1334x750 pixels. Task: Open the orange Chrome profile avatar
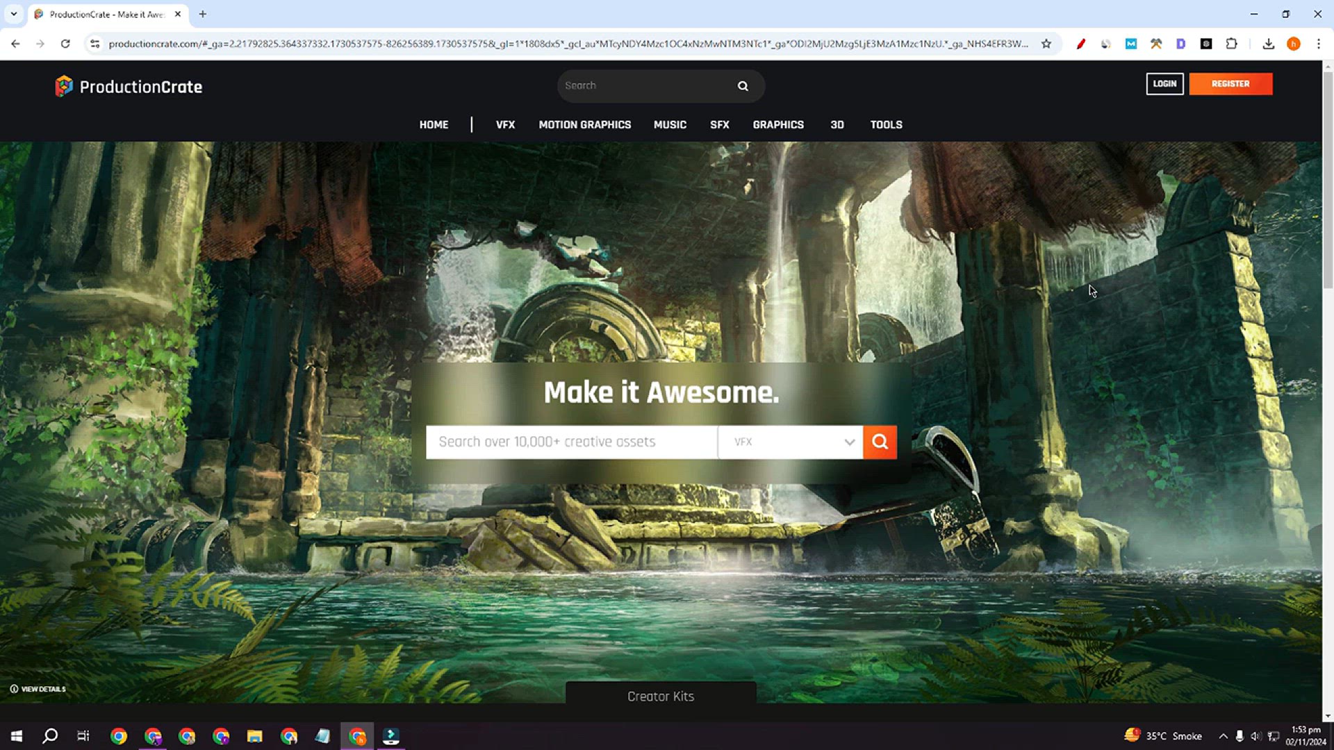pos(1293,44)
